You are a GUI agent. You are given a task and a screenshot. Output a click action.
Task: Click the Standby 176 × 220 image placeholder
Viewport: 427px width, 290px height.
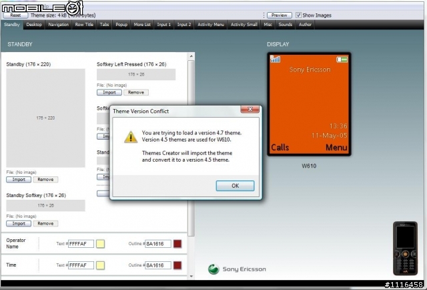tap(45, 118)
